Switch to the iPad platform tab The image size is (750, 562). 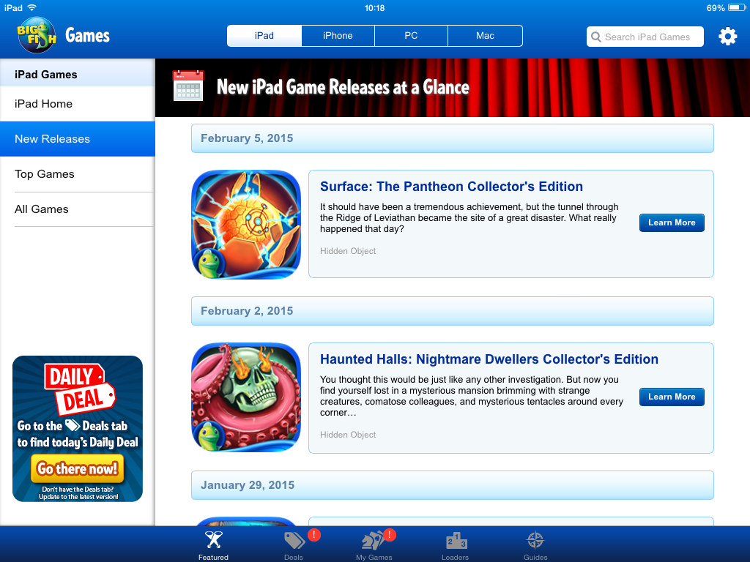click(x=264, y=36)
